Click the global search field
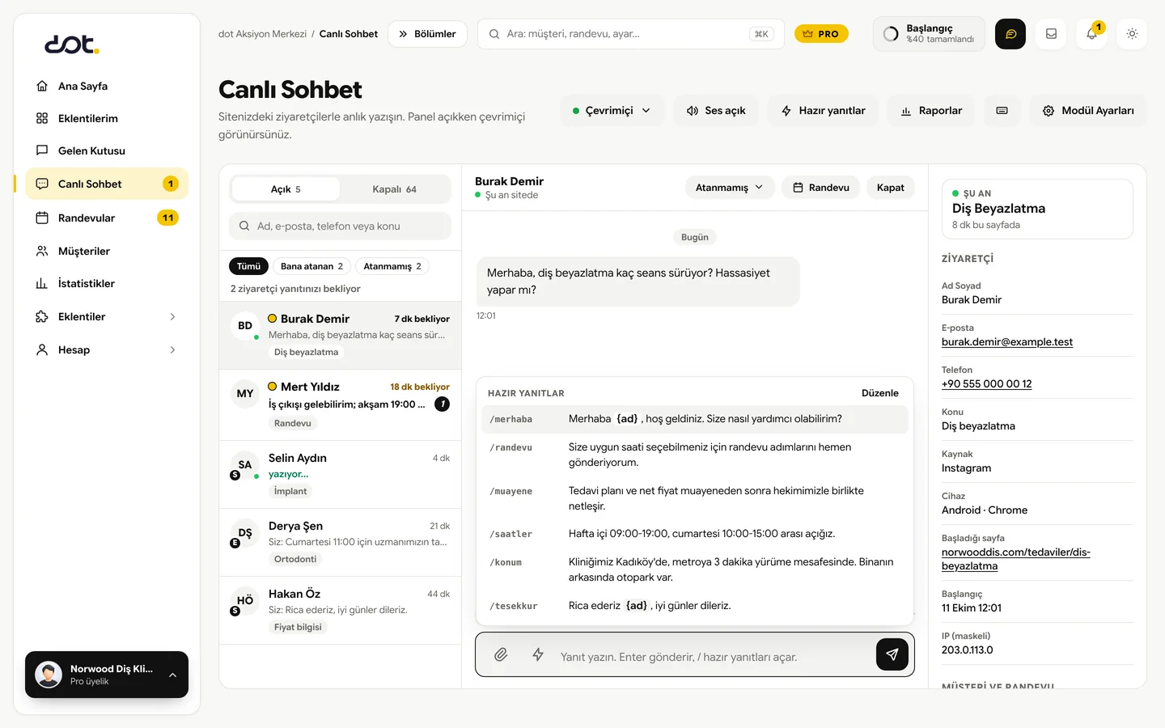Image resolution: width=1165 pixels, height=728 pixels. 631,34
